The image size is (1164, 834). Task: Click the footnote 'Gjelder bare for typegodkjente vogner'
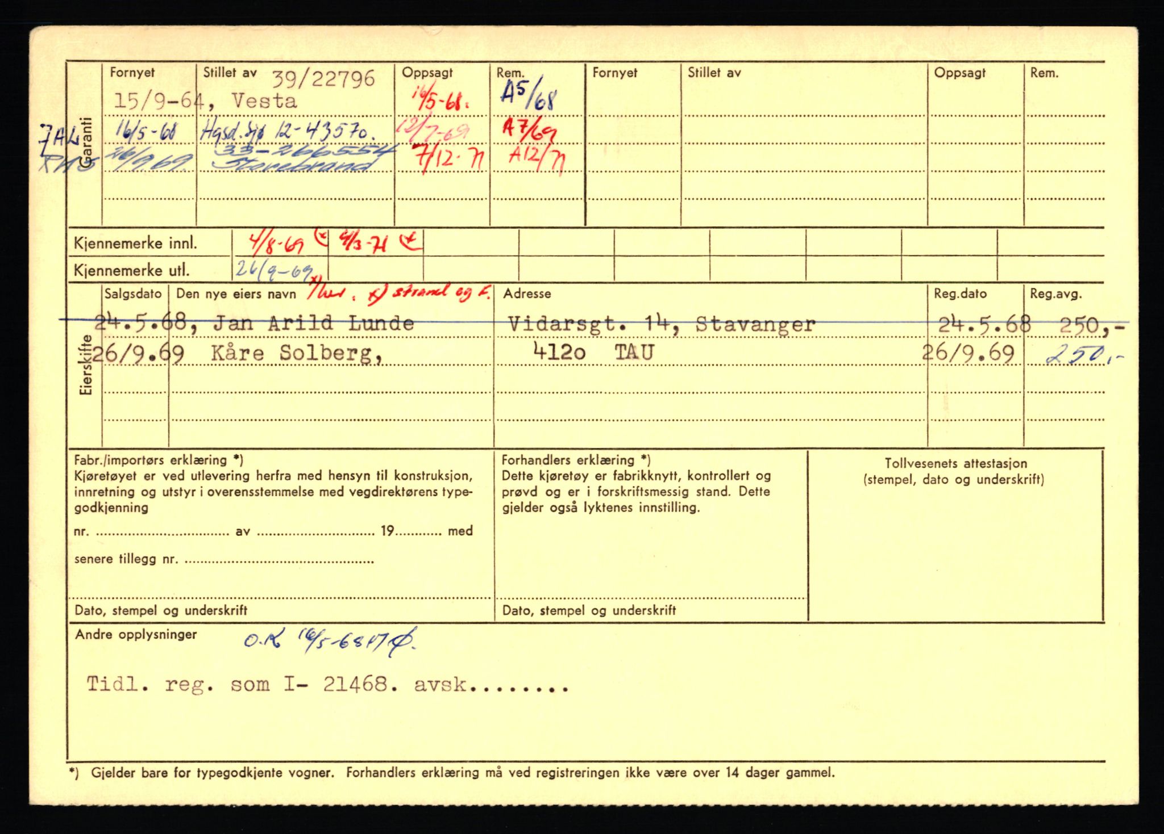212,772
